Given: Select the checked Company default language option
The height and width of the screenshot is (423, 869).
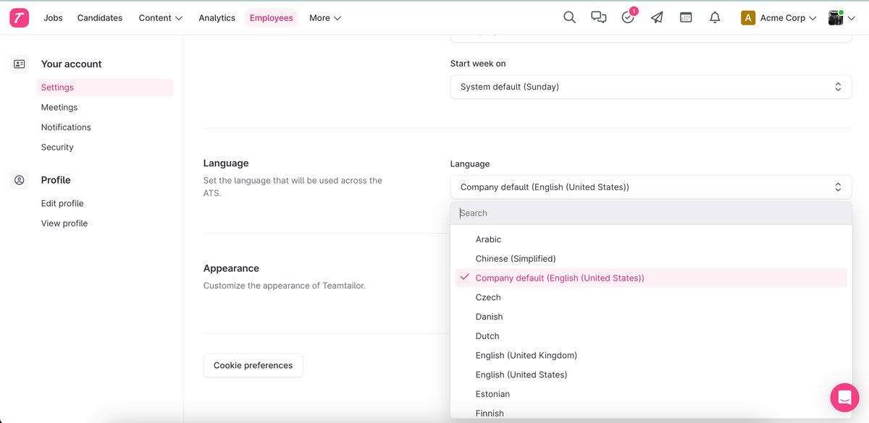Looking at the screenshot, I should 559,278.
